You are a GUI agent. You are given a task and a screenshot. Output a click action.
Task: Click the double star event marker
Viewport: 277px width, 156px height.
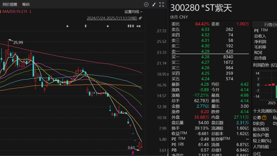point(139,26)
